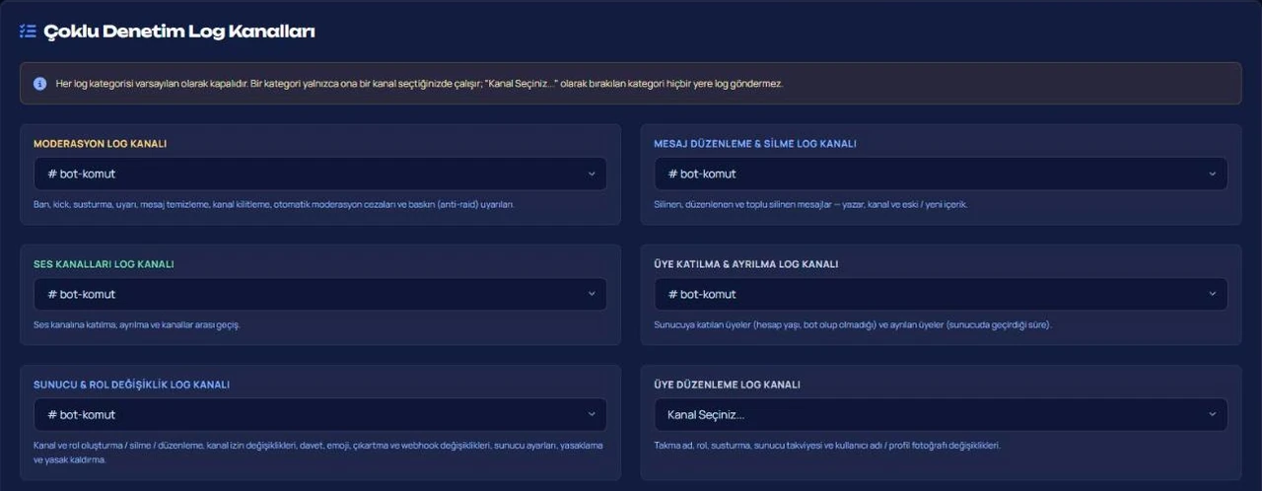Open the Ses Kanalları Log Kanalı dropdown
Screen dimensions: 1262x491
click(x=320, y=294)
